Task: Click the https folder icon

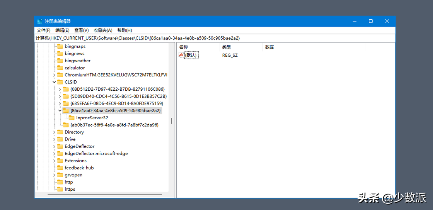Action: pyautogui.click(x=60, y=189)
